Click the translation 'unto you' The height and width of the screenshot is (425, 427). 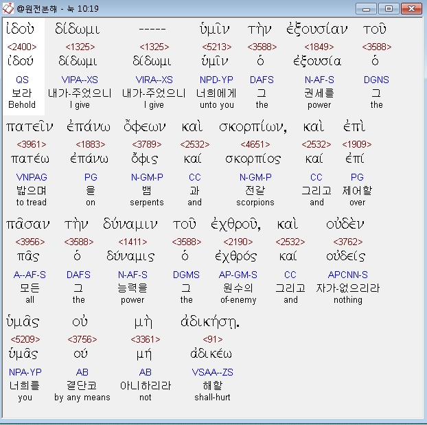click(217, 105)
